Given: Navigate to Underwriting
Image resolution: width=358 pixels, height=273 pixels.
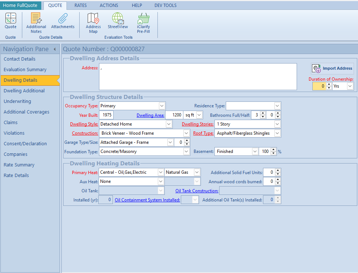Looking at the screenshot, I should pyautogui.click(x=30, y=101).
